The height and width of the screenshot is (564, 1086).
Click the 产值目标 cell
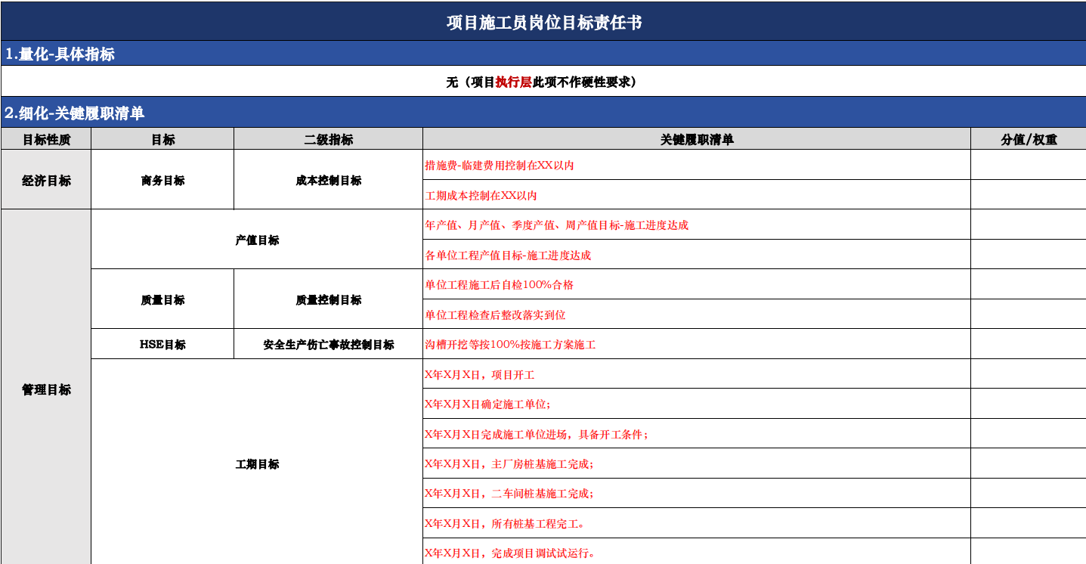pos(257,240)
